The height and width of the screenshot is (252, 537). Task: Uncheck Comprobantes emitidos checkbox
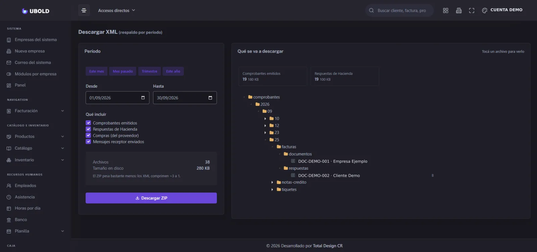point(88,123)
